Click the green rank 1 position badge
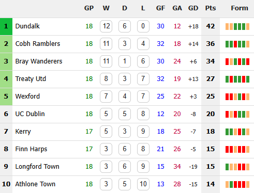Image resolution: width=254 pixels, height=193 pixels. [x=6, y=26]
